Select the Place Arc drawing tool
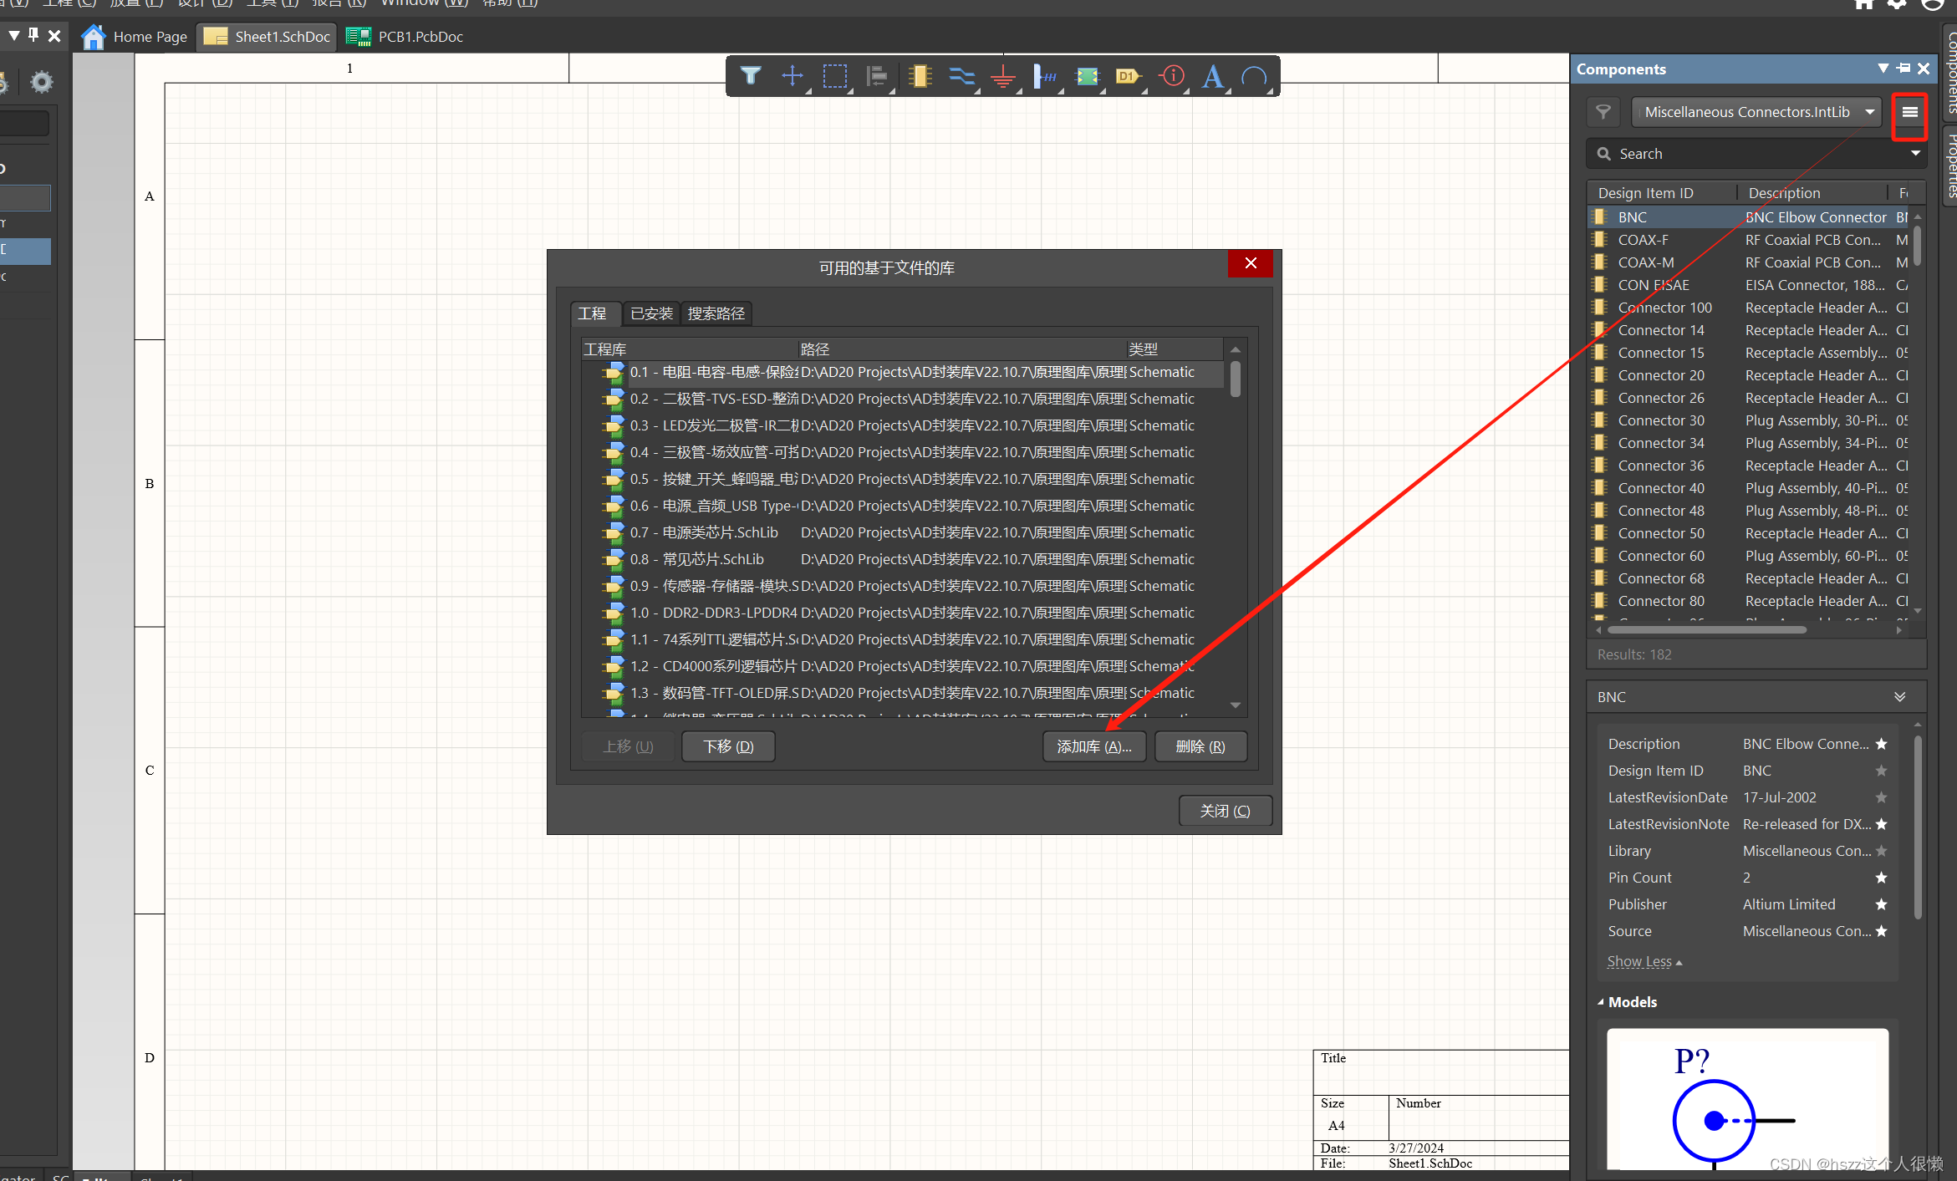Screen dimensions: 1957x1181 point(1254,76)
